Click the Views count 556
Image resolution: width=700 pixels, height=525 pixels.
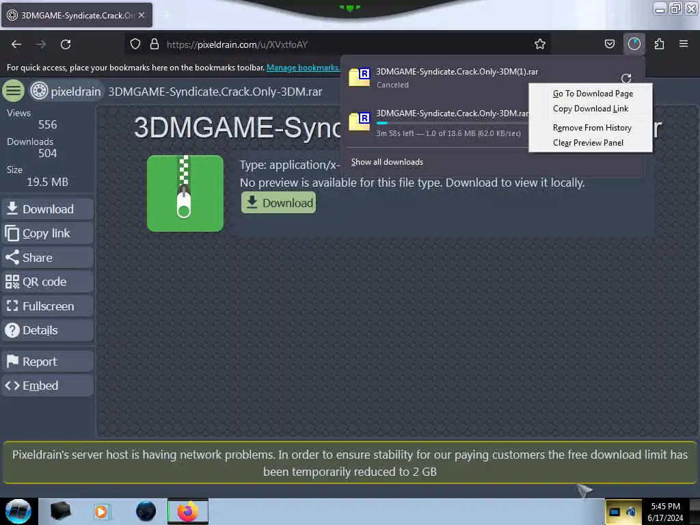(47, 124)
